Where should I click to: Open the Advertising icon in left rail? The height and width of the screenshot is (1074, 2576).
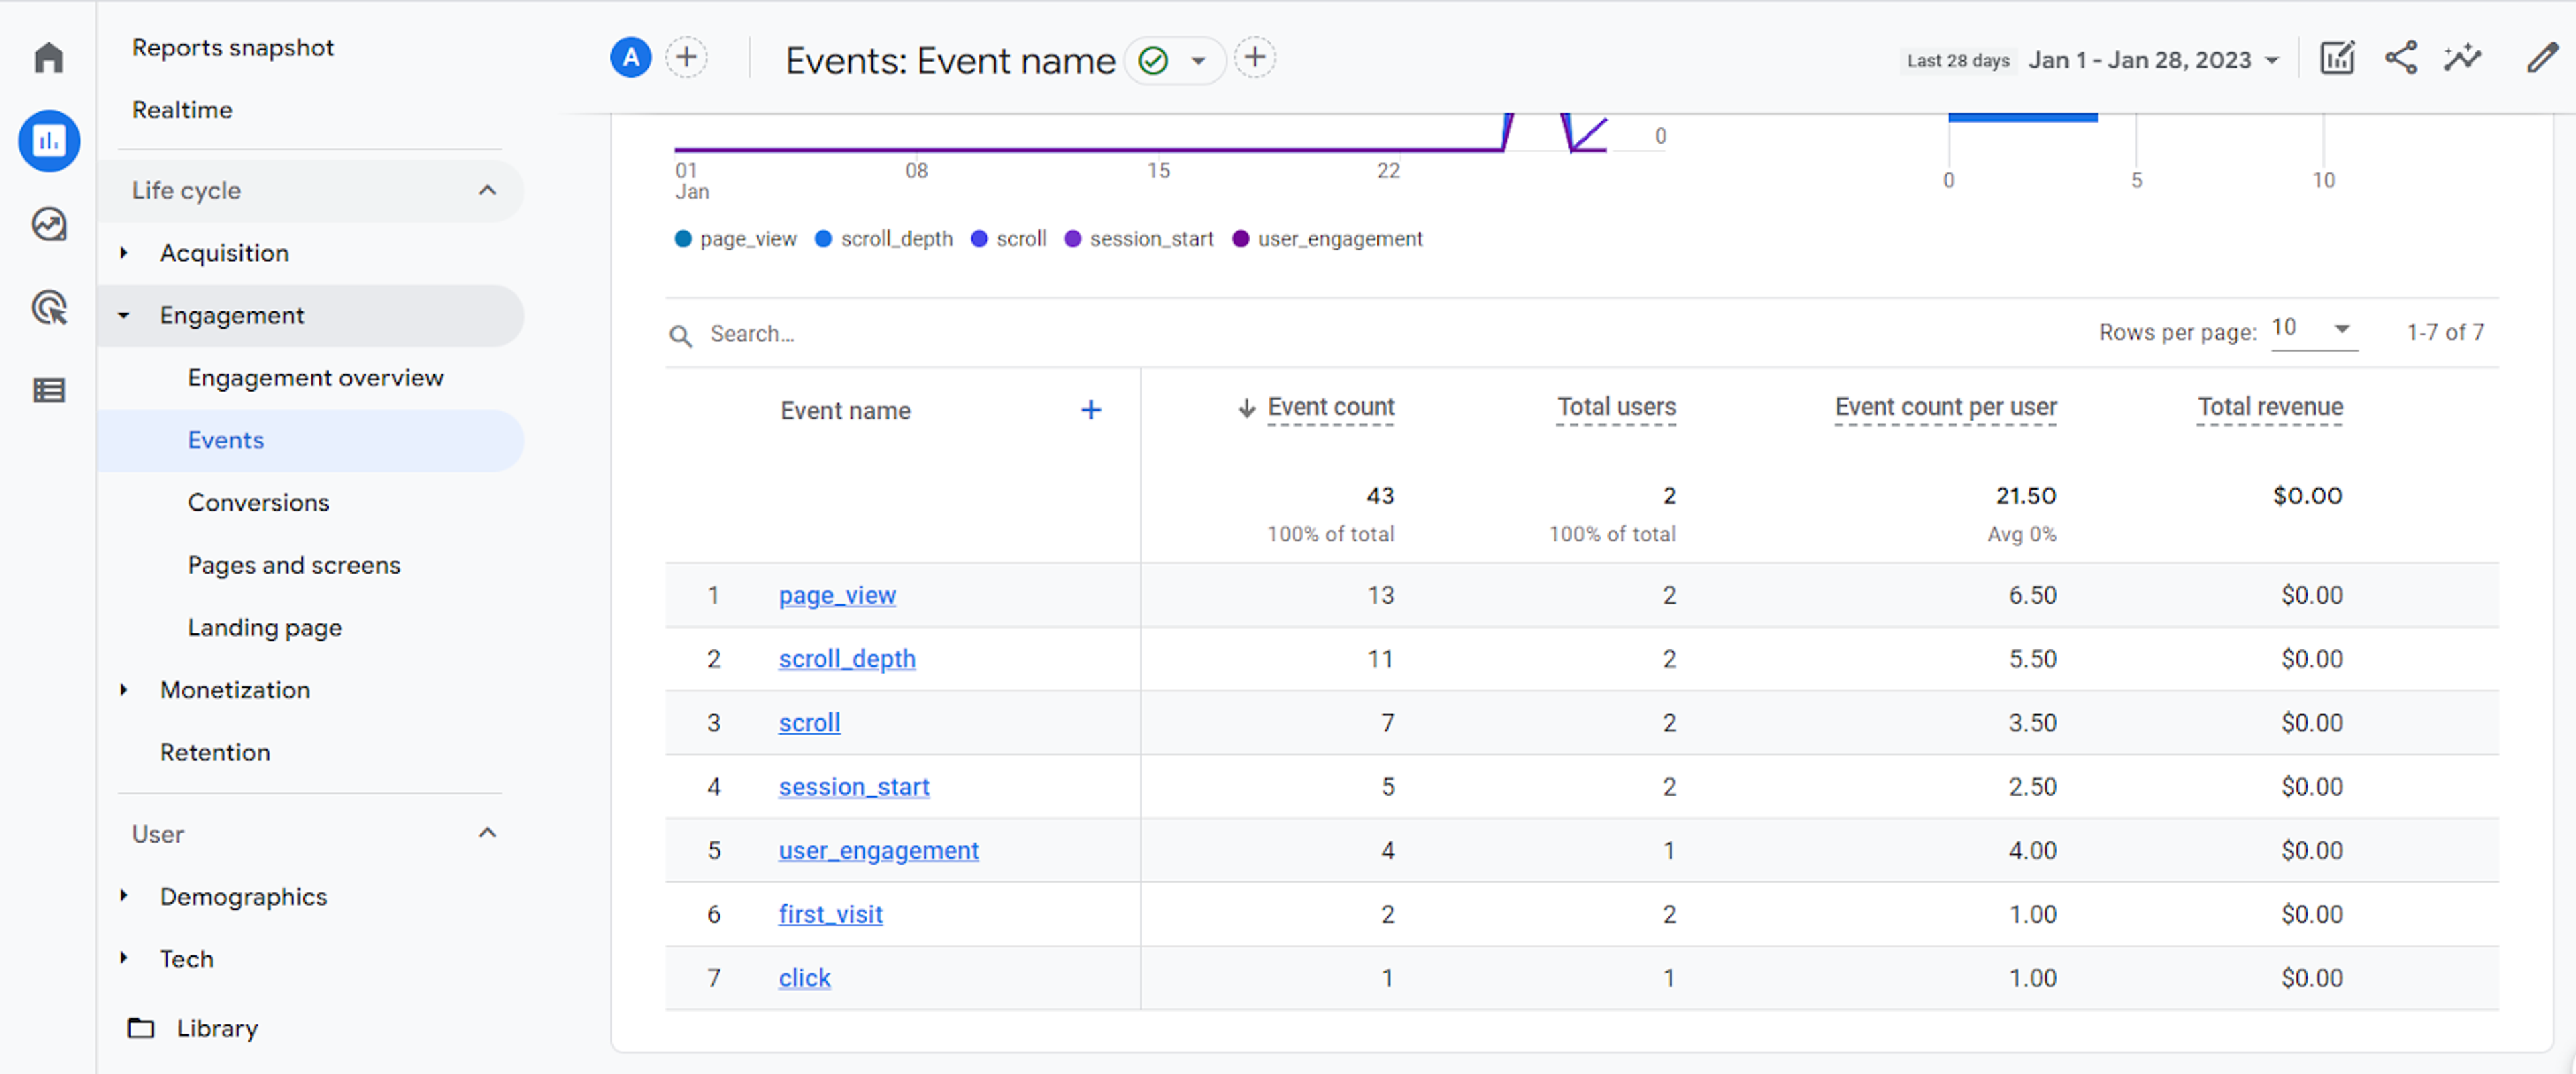[48, 307]
